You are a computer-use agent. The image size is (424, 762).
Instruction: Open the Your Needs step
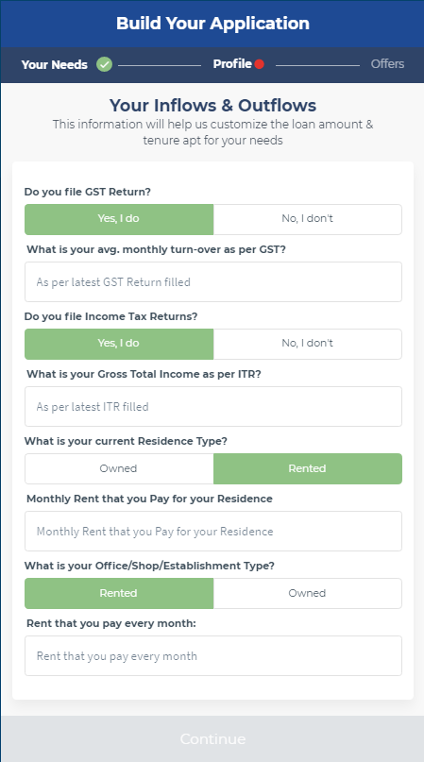point(55,64)
